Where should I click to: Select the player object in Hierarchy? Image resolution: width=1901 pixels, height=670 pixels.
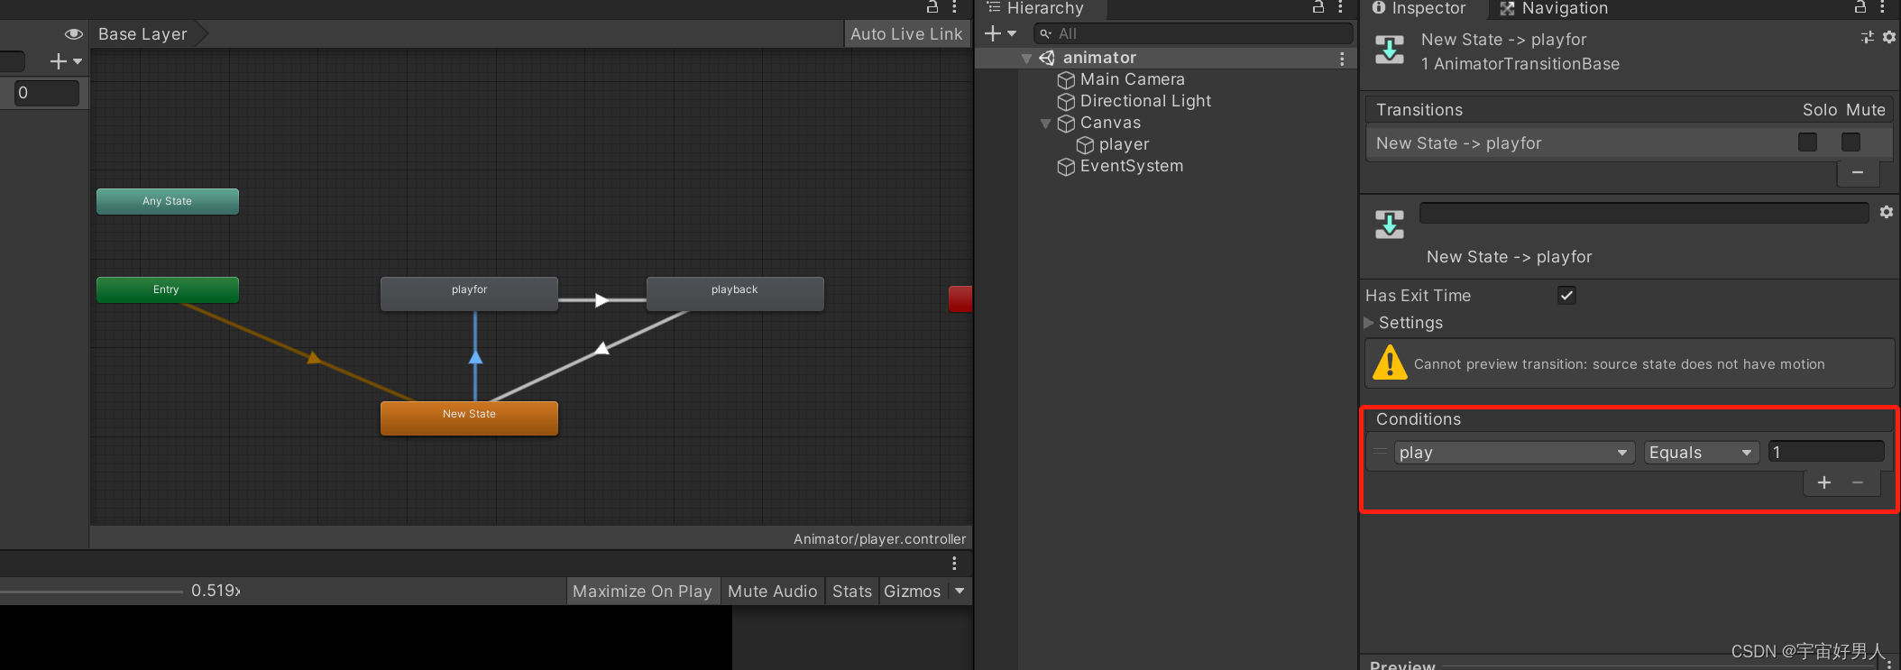point(1124,144)
